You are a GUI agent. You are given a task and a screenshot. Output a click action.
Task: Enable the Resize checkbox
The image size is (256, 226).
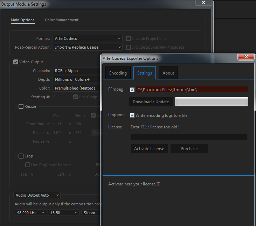(21, 106)
